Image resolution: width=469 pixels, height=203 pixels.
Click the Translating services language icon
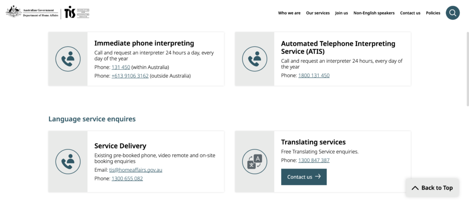(x=255, y=162)
